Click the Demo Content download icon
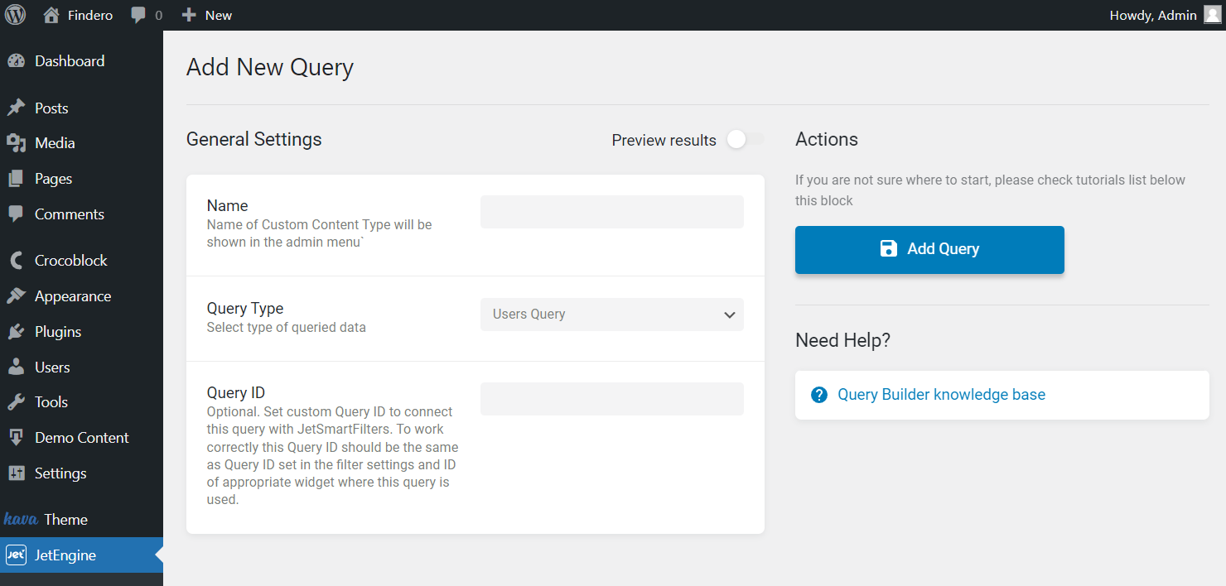The width and height of the screenshot is (1226, 586). 16,438
